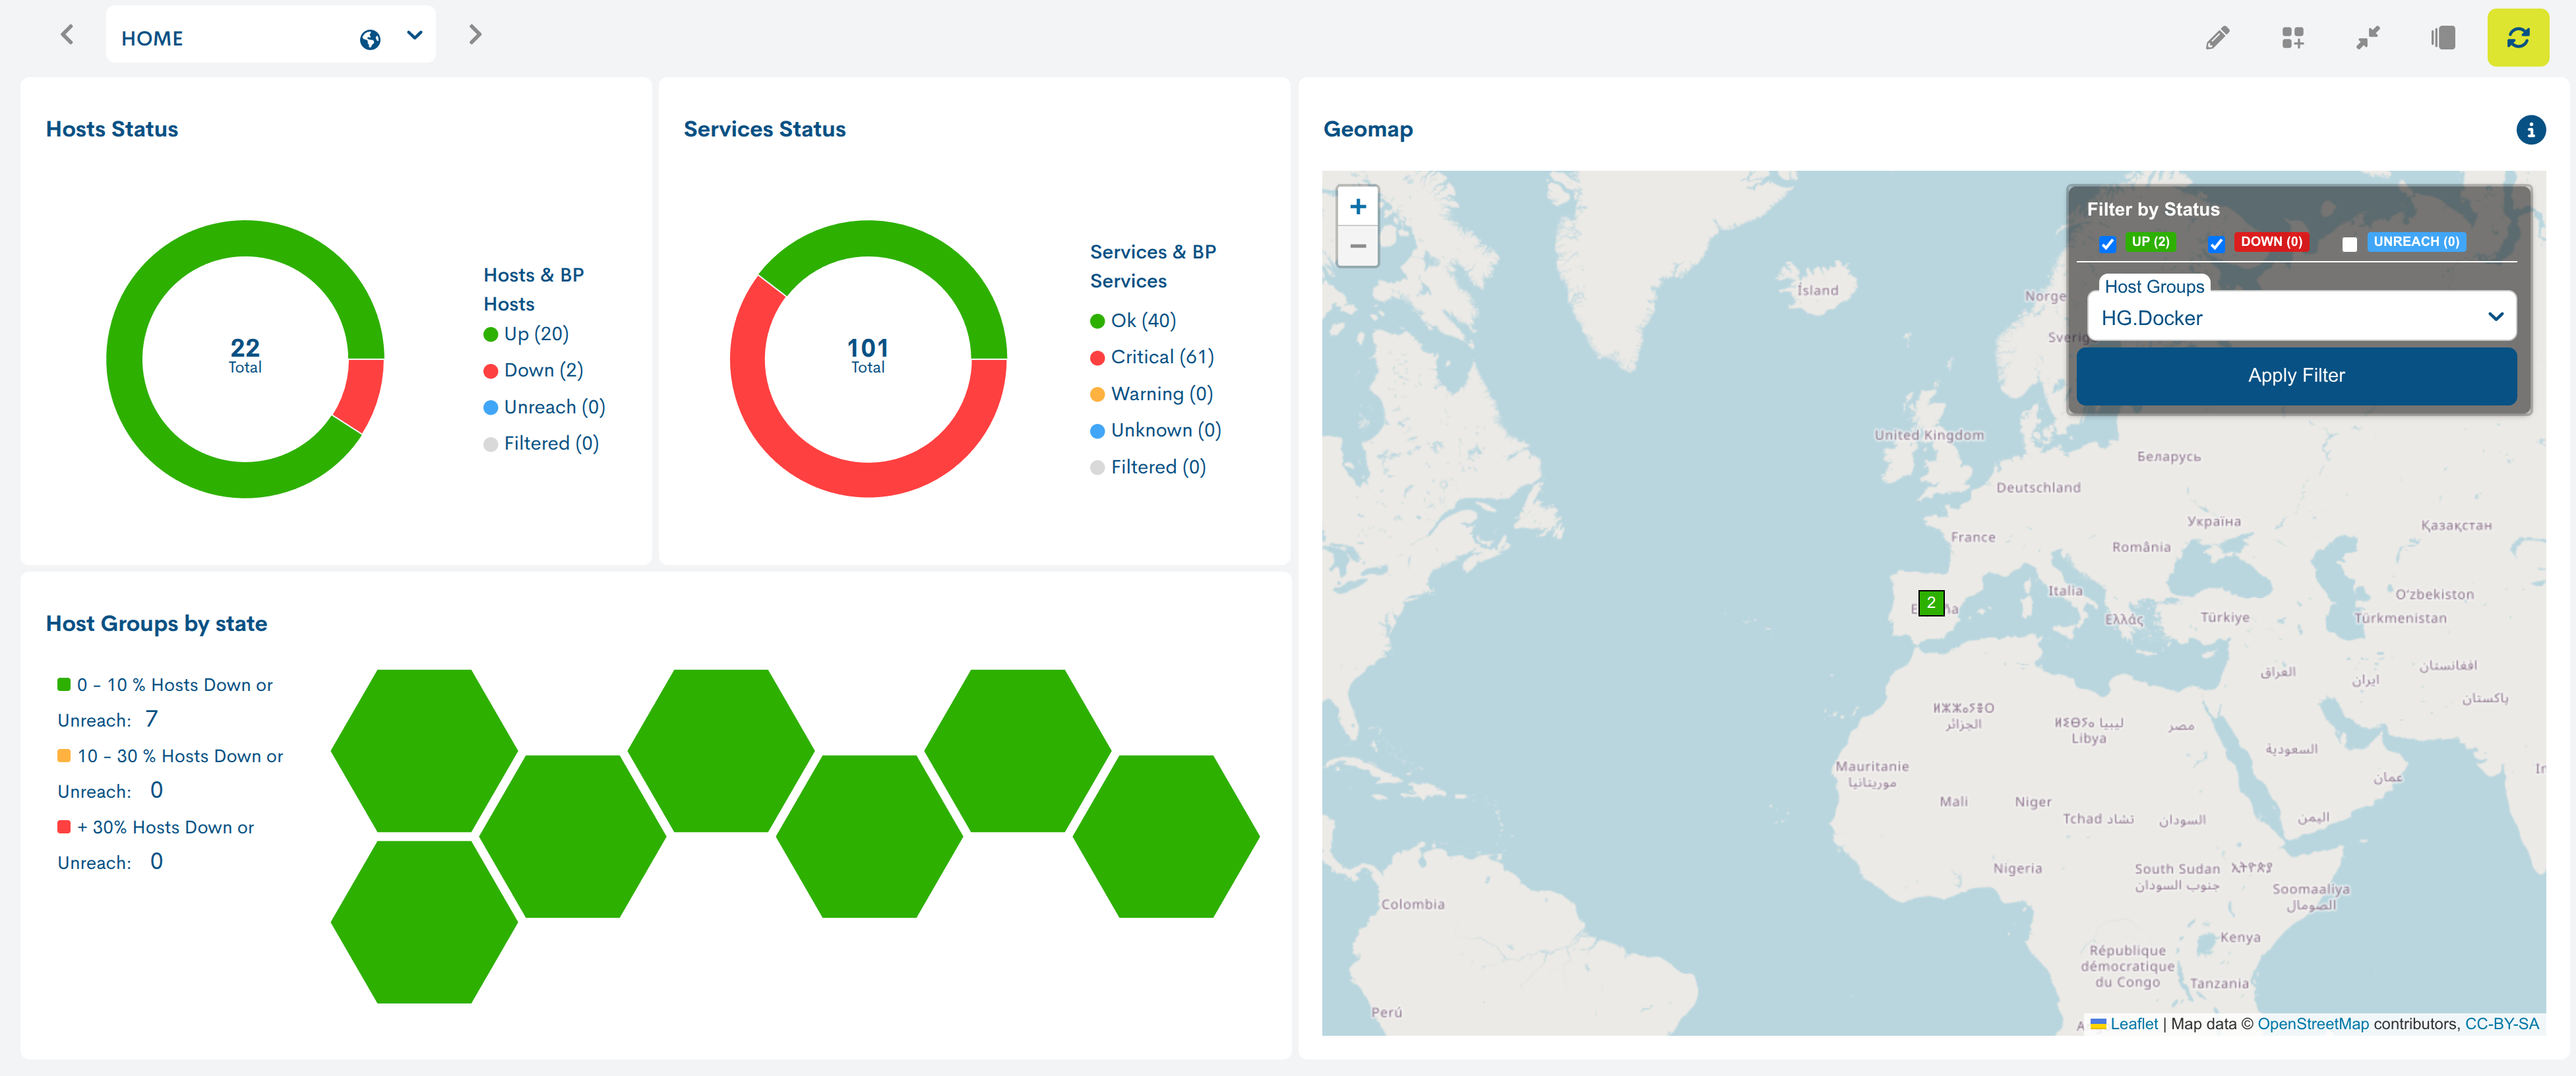The image size is (2576, 1076).
Task: Toggle the Warning (0) services legend item
Action: click(x=1151, y=395)
